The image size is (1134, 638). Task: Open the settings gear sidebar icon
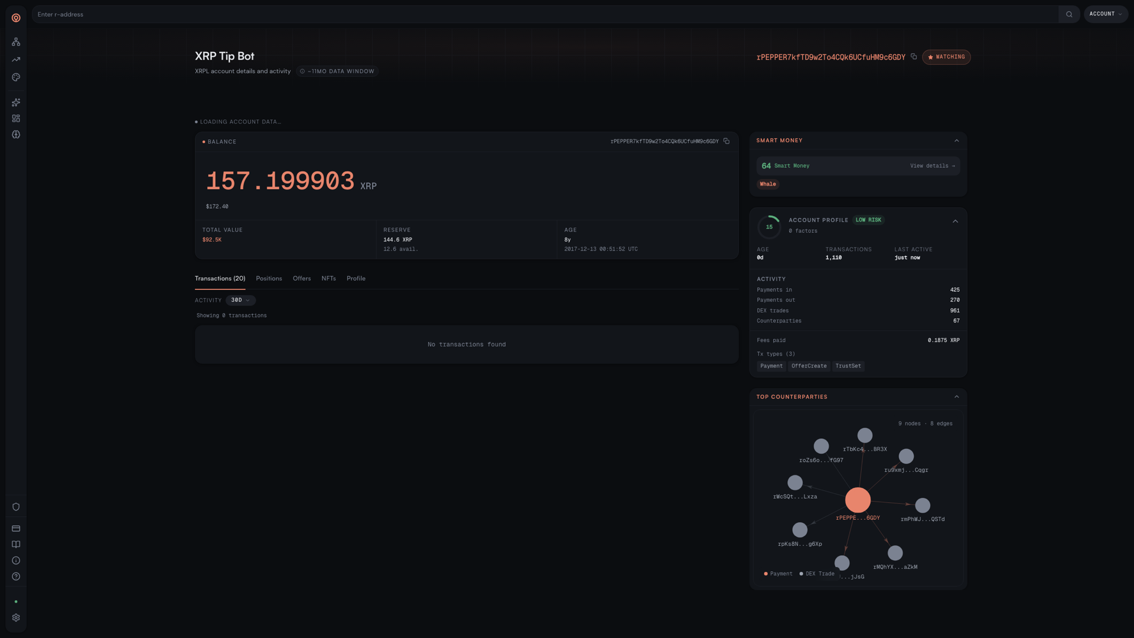[16, 618]
